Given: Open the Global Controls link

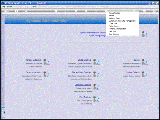Looking at the screenshot, I should (x=84, y=60).
